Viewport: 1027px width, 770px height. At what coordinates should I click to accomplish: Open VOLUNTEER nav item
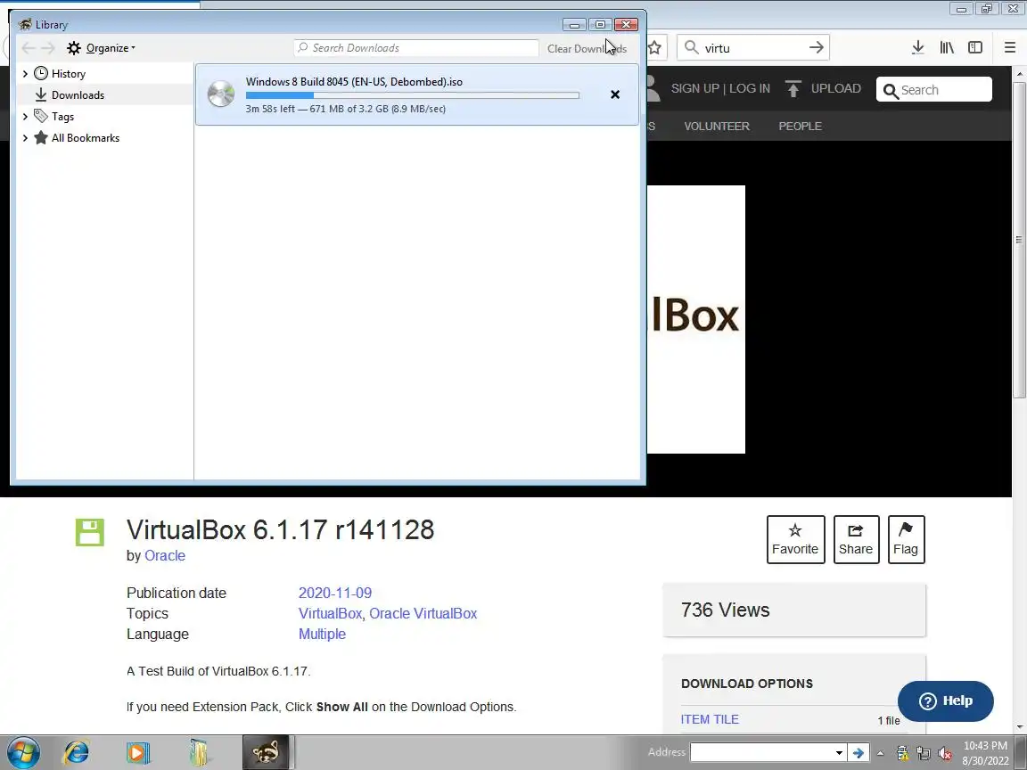tap(717, 127)
